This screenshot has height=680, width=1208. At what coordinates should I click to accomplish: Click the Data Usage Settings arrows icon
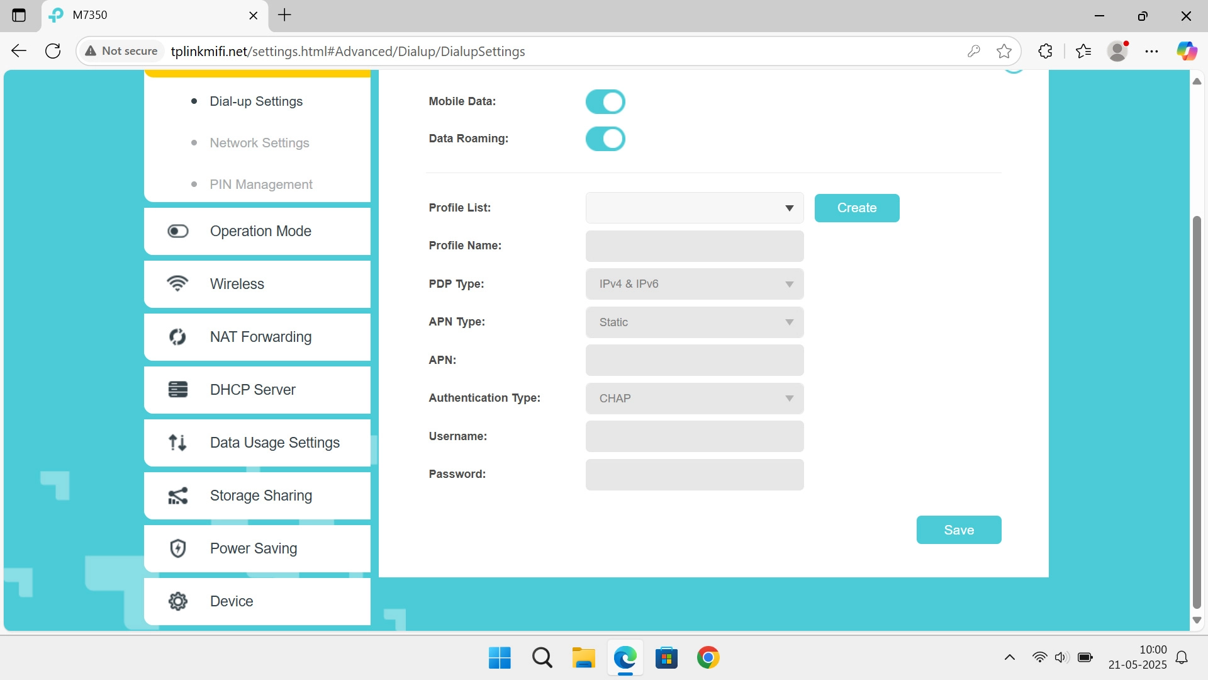tap(178, 443)
